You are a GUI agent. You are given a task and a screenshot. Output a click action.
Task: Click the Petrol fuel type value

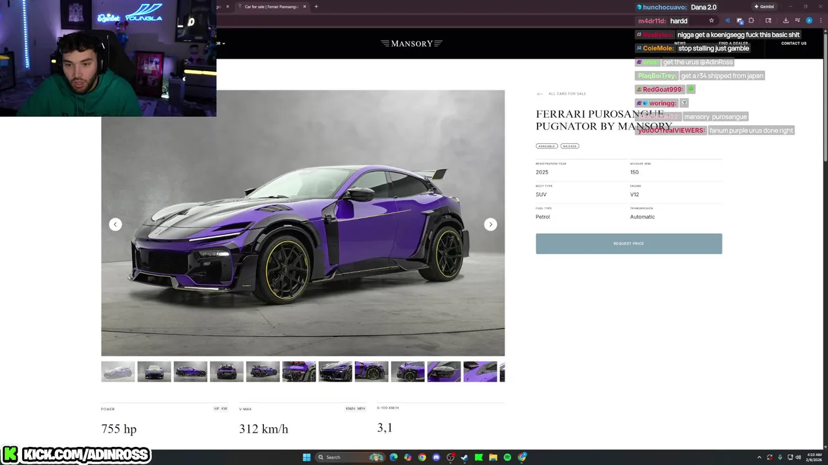click(x=543, y=217)
